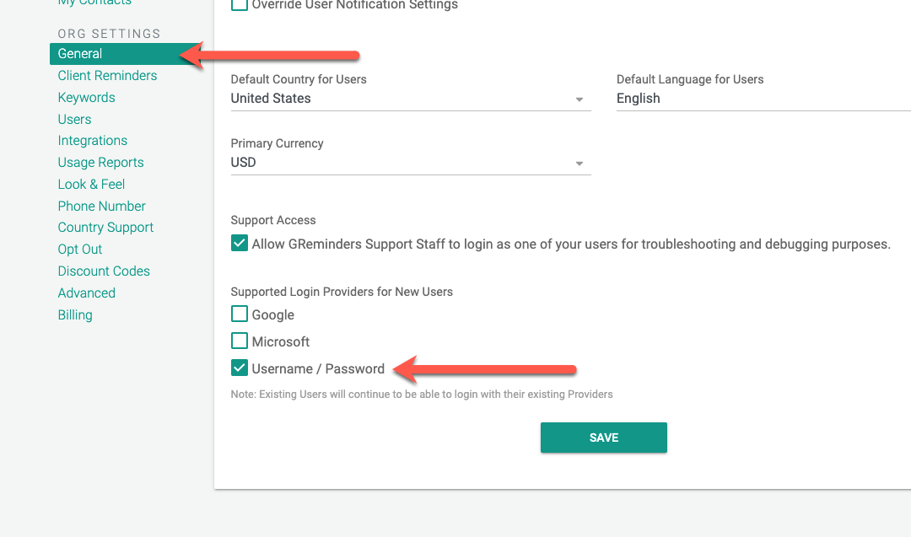The width and height of the screenshot is (911, 537).
Task: View Country Support settings
Action: click(x=105, y=227)
